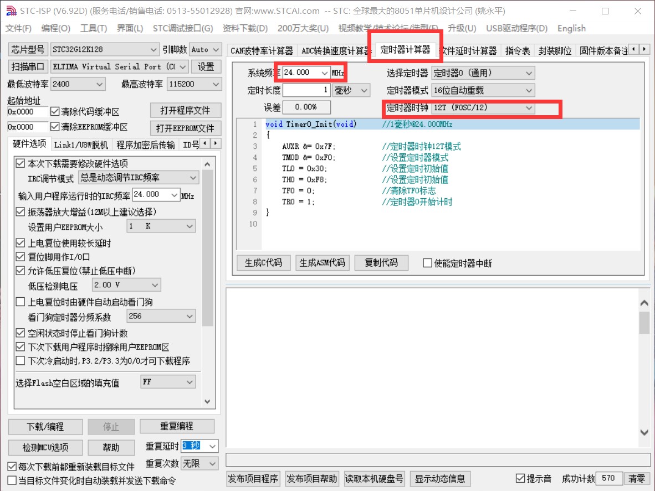Toggle 下次下载用户程序时擦除用户EEPROM区 checkbox
The height and width of the screenshot is (491, 655).
point(20,347)
